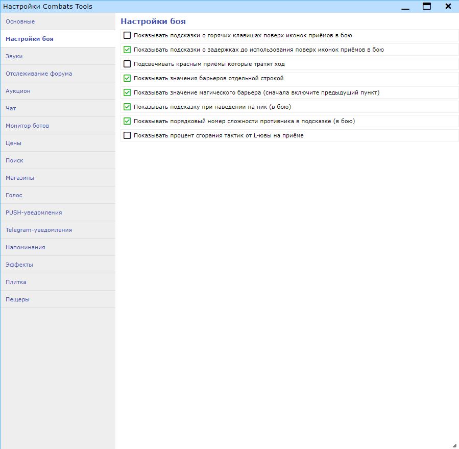This screenshot has width=459, height=449.
Task: Open the Поиск settings section
Action: pos(58,160)
